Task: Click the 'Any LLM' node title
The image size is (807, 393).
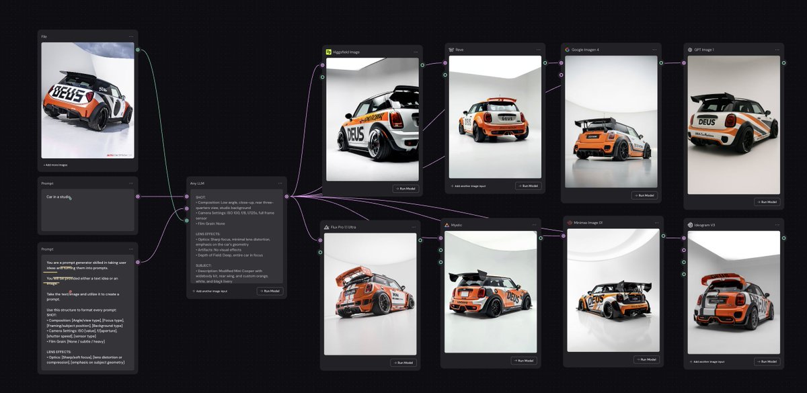Action: [x=197, y=183]
